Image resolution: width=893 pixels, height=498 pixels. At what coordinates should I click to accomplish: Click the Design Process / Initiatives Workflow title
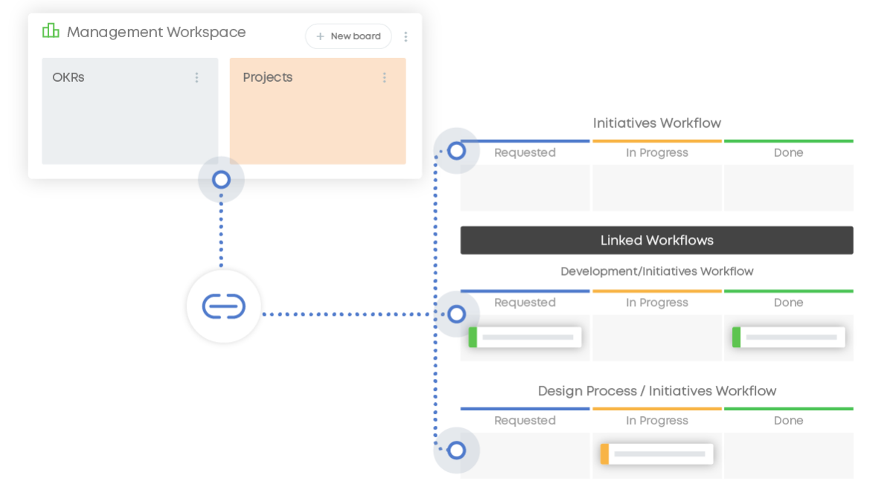(656, 391)
